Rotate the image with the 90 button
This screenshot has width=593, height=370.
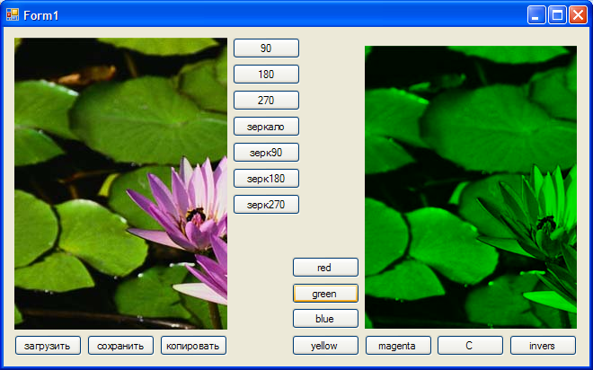[266, 48]
